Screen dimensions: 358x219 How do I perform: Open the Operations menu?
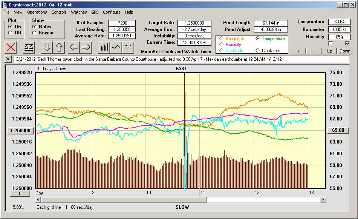[x=37, y=12]
